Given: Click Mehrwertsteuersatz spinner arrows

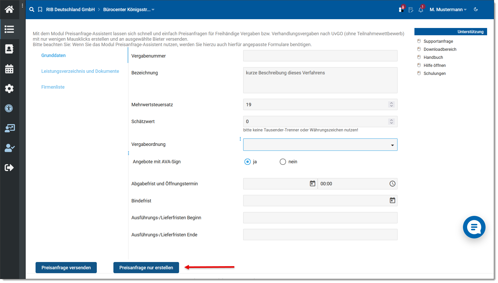Looking at the screenshot, I should click(391, 104).
